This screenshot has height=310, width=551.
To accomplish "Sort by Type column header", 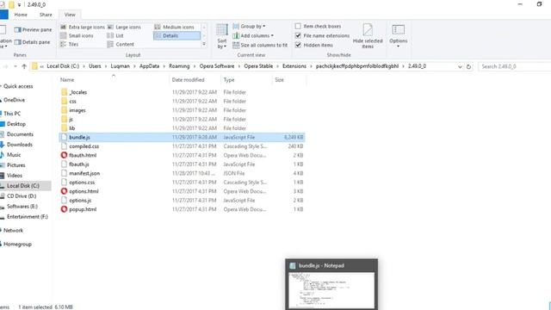I will [x=229, y=80].
